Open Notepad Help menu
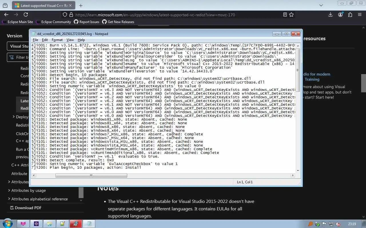 [81, 40]
